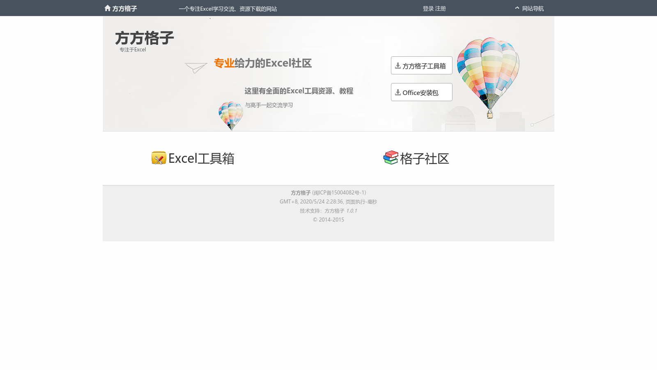Click the 与高手一起交流学习 caption
This screenshot has width=657, height=370.
pyautogui.click(x=269, y=105)
